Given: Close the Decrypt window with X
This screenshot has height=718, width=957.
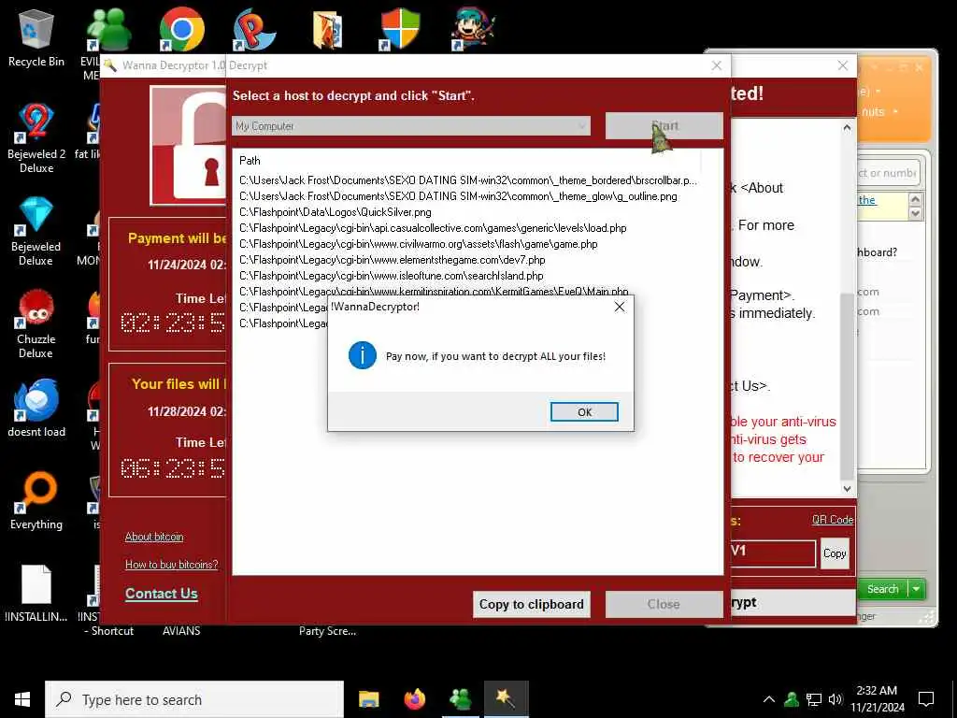Looking at the screenshot, I should click(x=717, y=65).
